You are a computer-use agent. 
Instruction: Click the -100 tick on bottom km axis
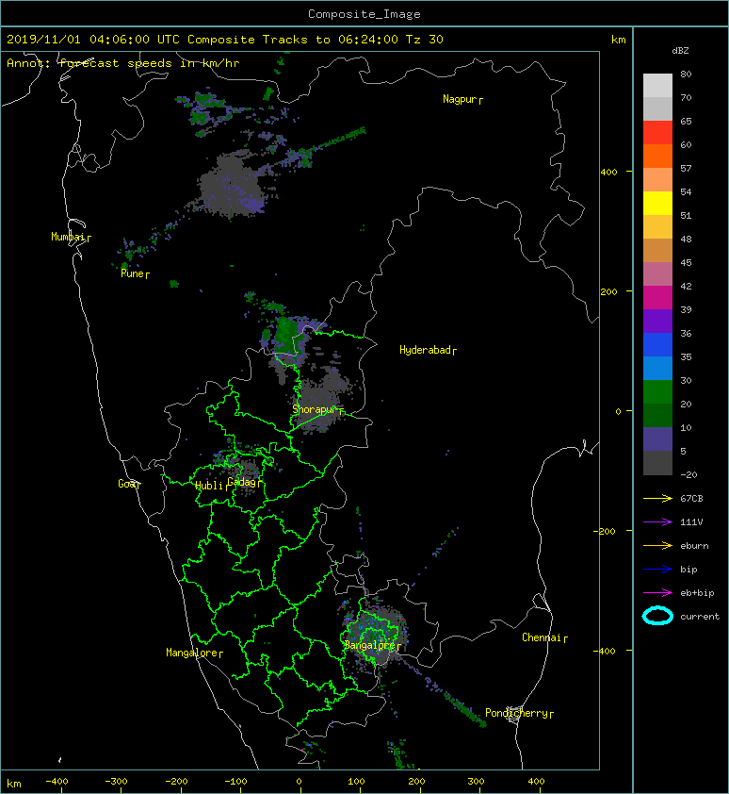[235, 782]
